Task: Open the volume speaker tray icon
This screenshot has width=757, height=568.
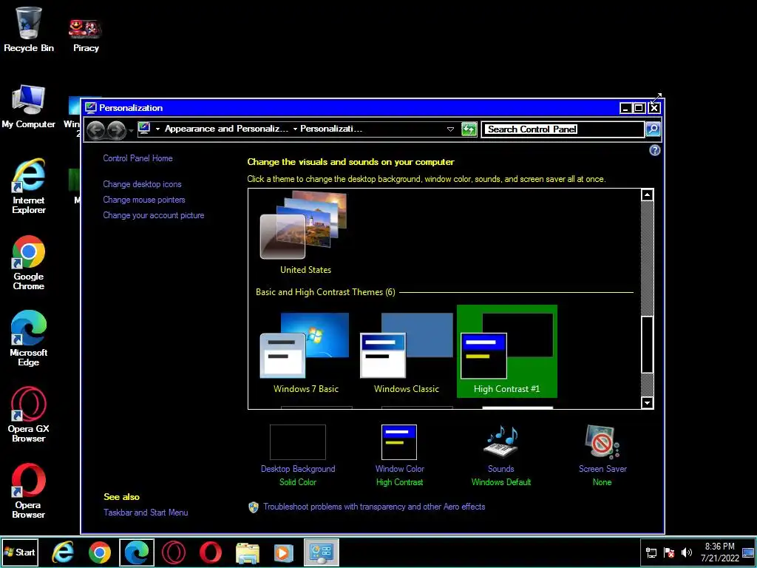Action: (x=686, y=552)
